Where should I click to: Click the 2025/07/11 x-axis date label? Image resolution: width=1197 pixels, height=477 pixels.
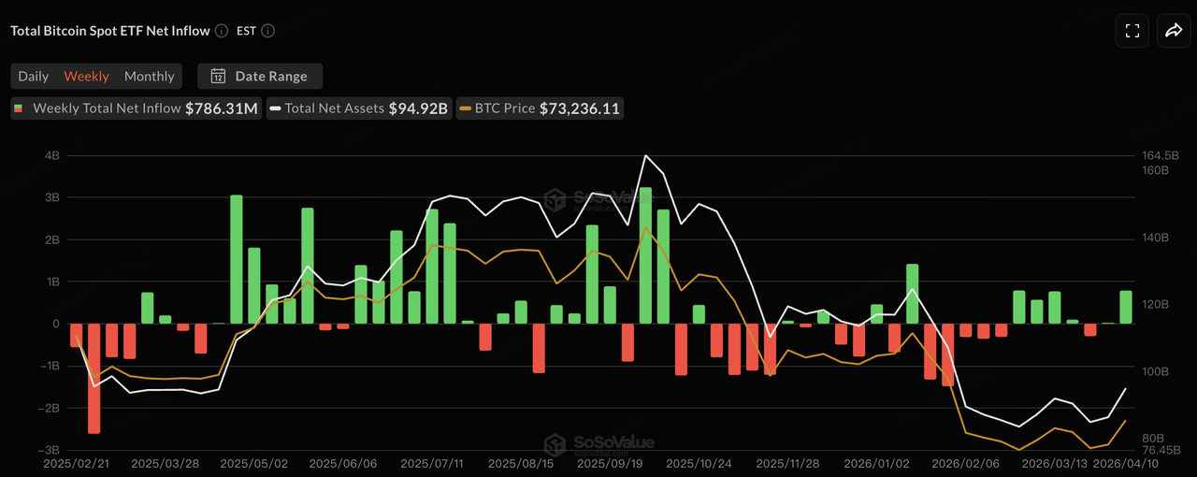(432, 463)
